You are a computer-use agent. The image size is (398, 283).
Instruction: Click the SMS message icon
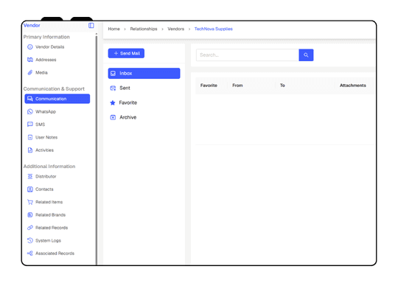[30, 125]
